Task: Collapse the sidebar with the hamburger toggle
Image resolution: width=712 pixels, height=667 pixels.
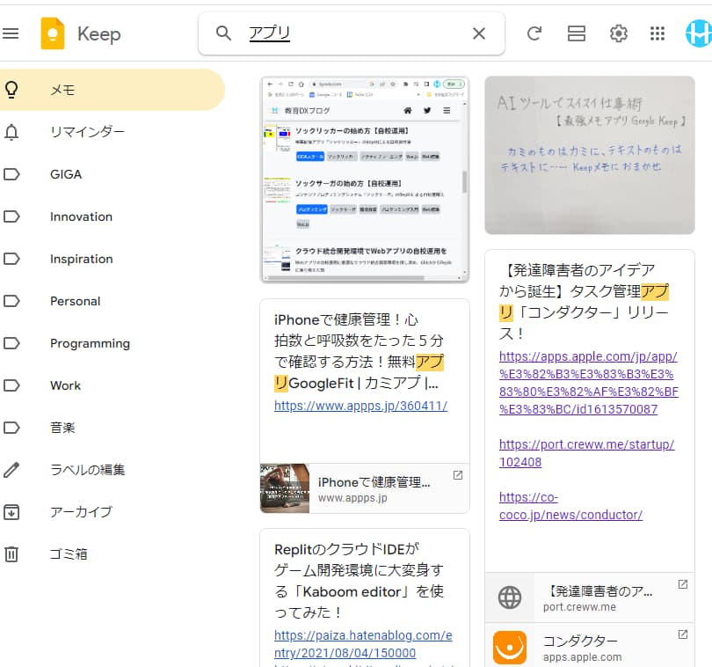Action: (11, 33)
